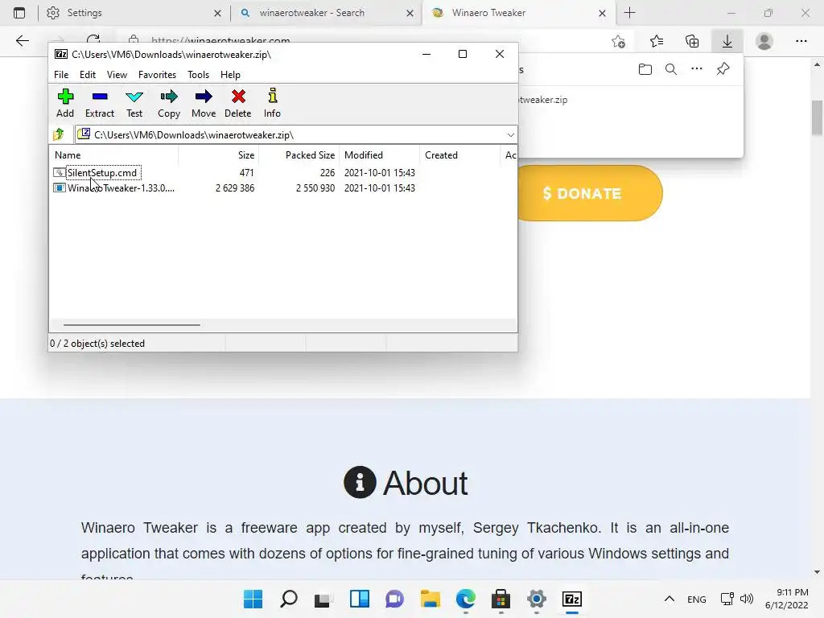
Task: Sort by Size column header
Action: click(x=219, y=155)
